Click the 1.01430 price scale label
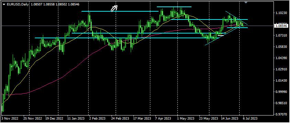 coord(281,81)
